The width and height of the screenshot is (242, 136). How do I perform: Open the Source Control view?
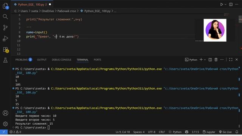pyautogui.click(x=5, y=28)
